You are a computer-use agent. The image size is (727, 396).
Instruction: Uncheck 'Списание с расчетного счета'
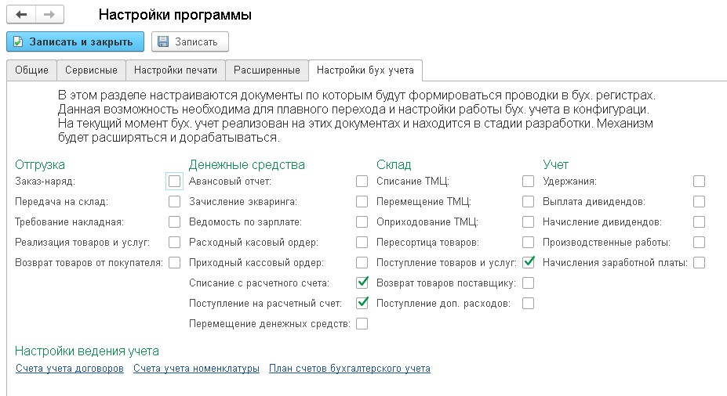[x=362, y=283]
